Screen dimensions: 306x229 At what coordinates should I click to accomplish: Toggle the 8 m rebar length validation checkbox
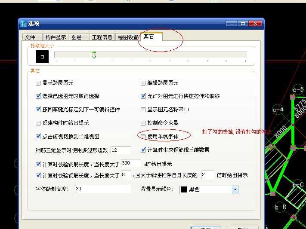tap(38, 176)
